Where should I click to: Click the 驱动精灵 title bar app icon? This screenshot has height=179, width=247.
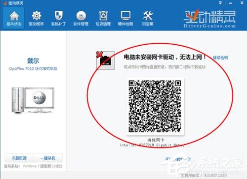click(x=5, y=3)
